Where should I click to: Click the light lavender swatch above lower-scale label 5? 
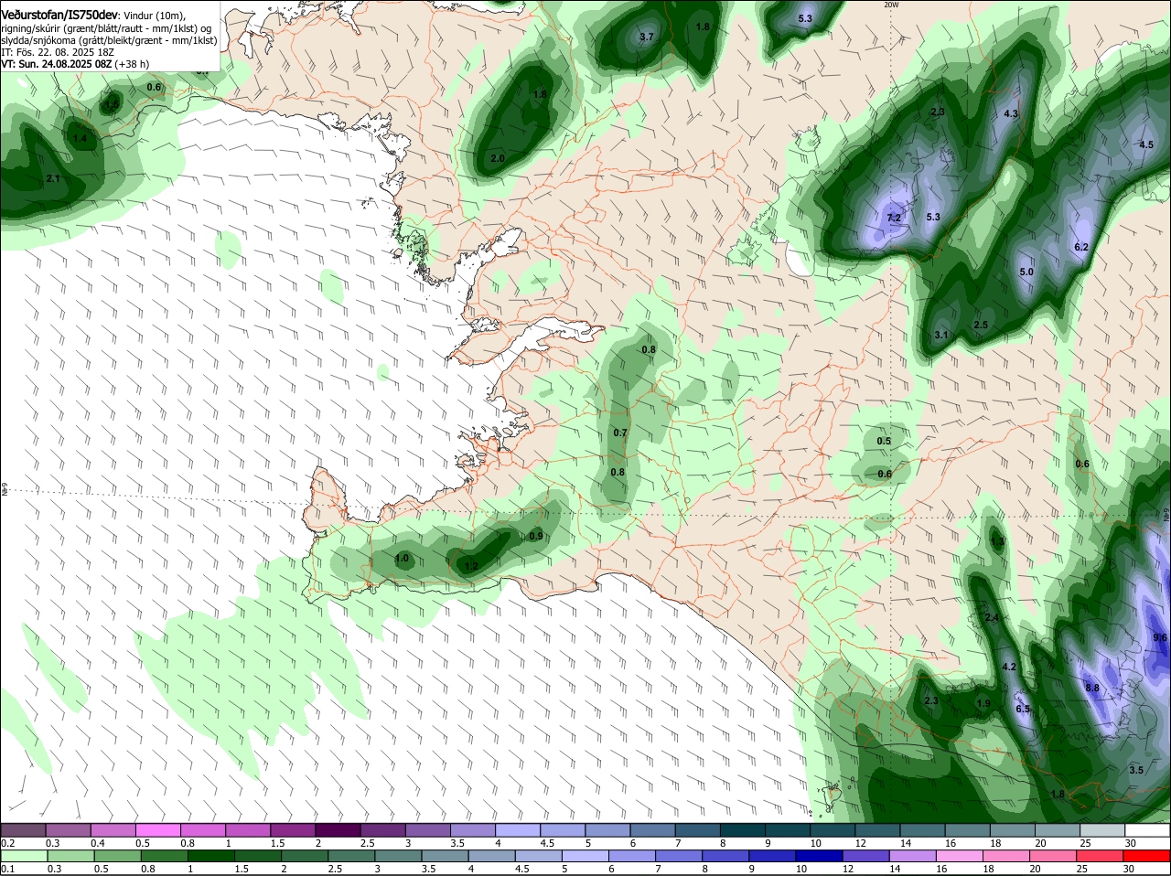coord(585,855)
